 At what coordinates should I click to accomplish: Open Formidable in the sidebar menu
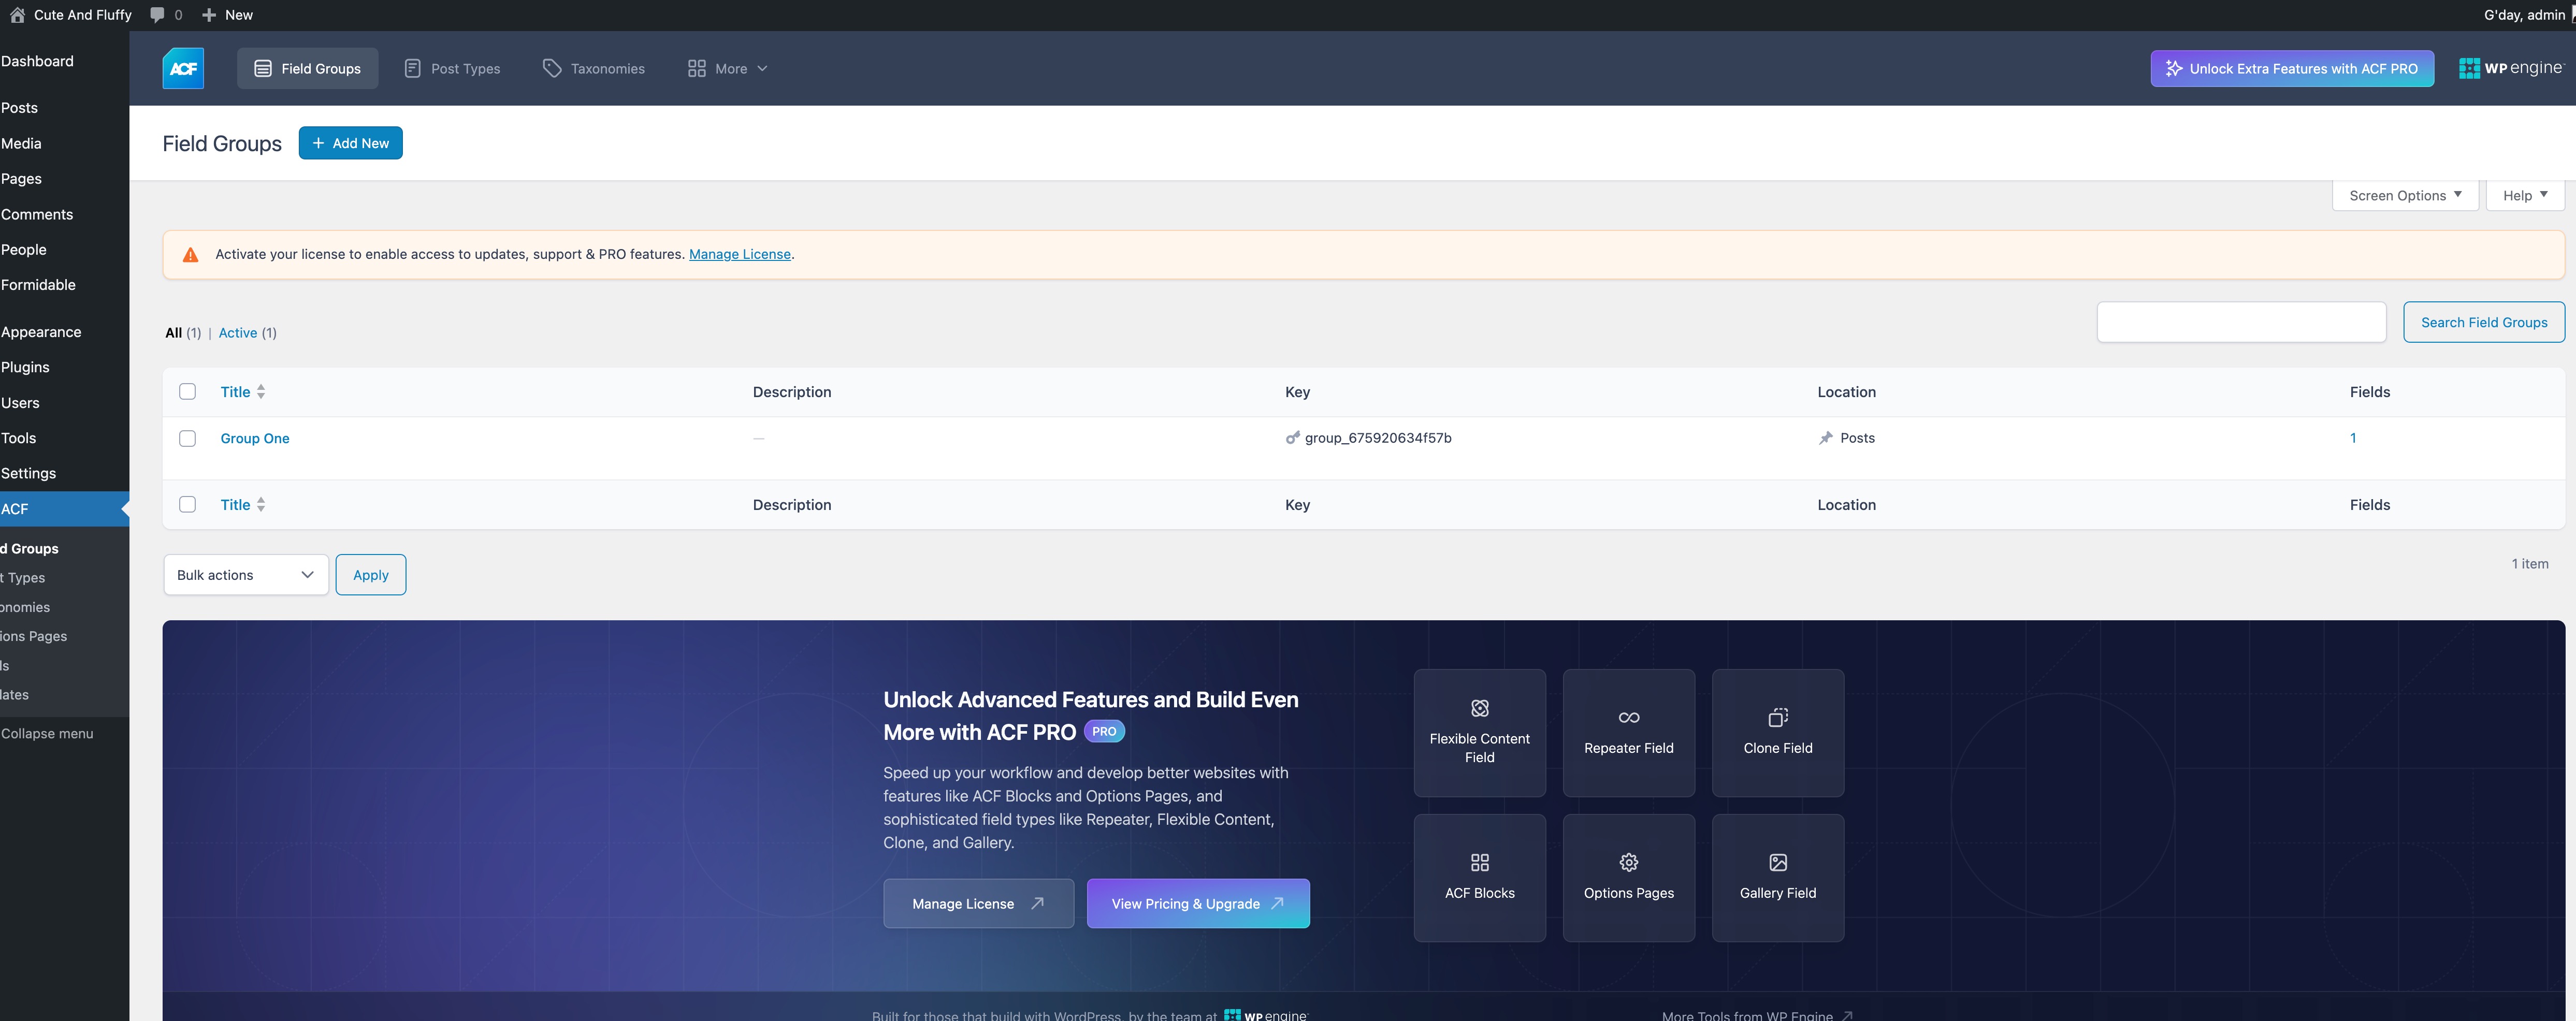pyautogui.click(x=64, y=285)
